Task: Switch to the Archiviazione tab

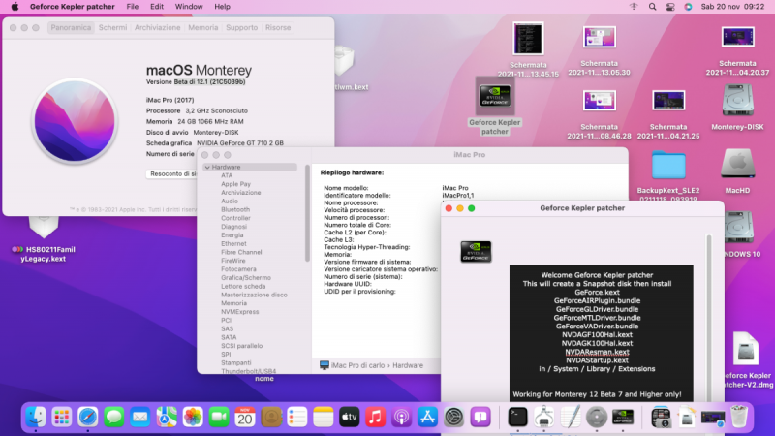Action: 157,28
